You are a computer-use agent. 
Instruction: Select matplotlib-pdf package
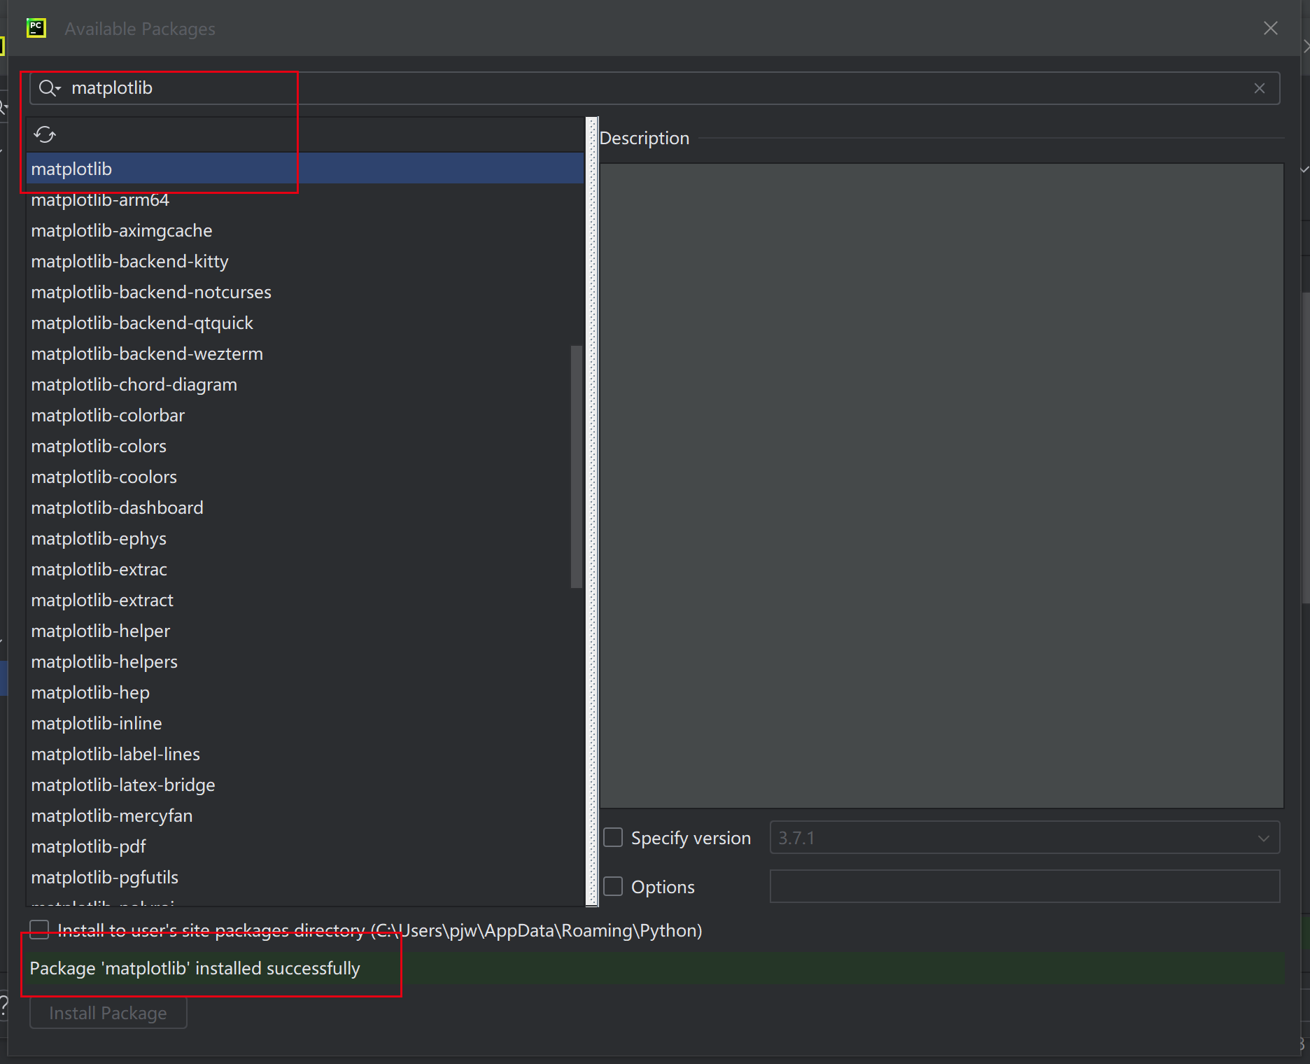coord(305,846)
